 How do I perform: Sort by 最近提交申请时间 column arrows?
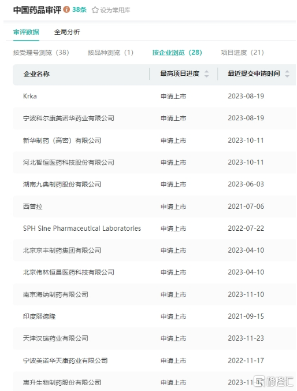[x=287, y=73]
